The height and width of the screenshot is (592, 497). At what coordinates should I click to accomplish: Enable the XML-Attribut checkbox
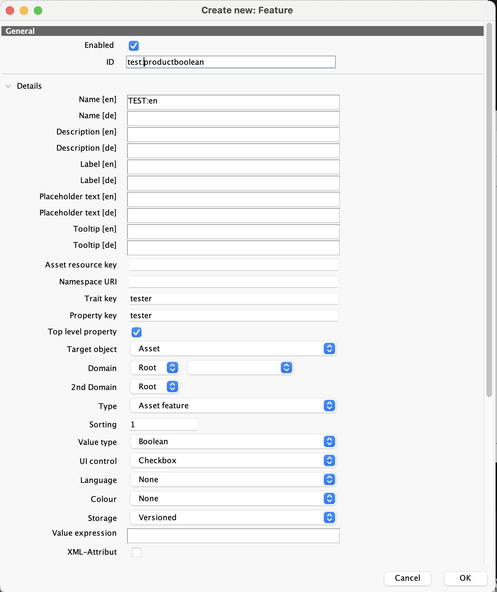[136, 552]
